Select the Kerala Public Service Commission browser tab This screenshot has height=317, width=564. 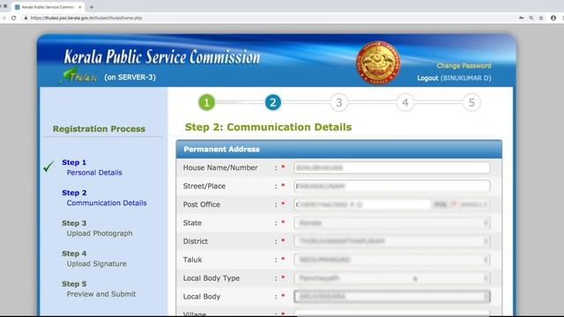(48, 7)
